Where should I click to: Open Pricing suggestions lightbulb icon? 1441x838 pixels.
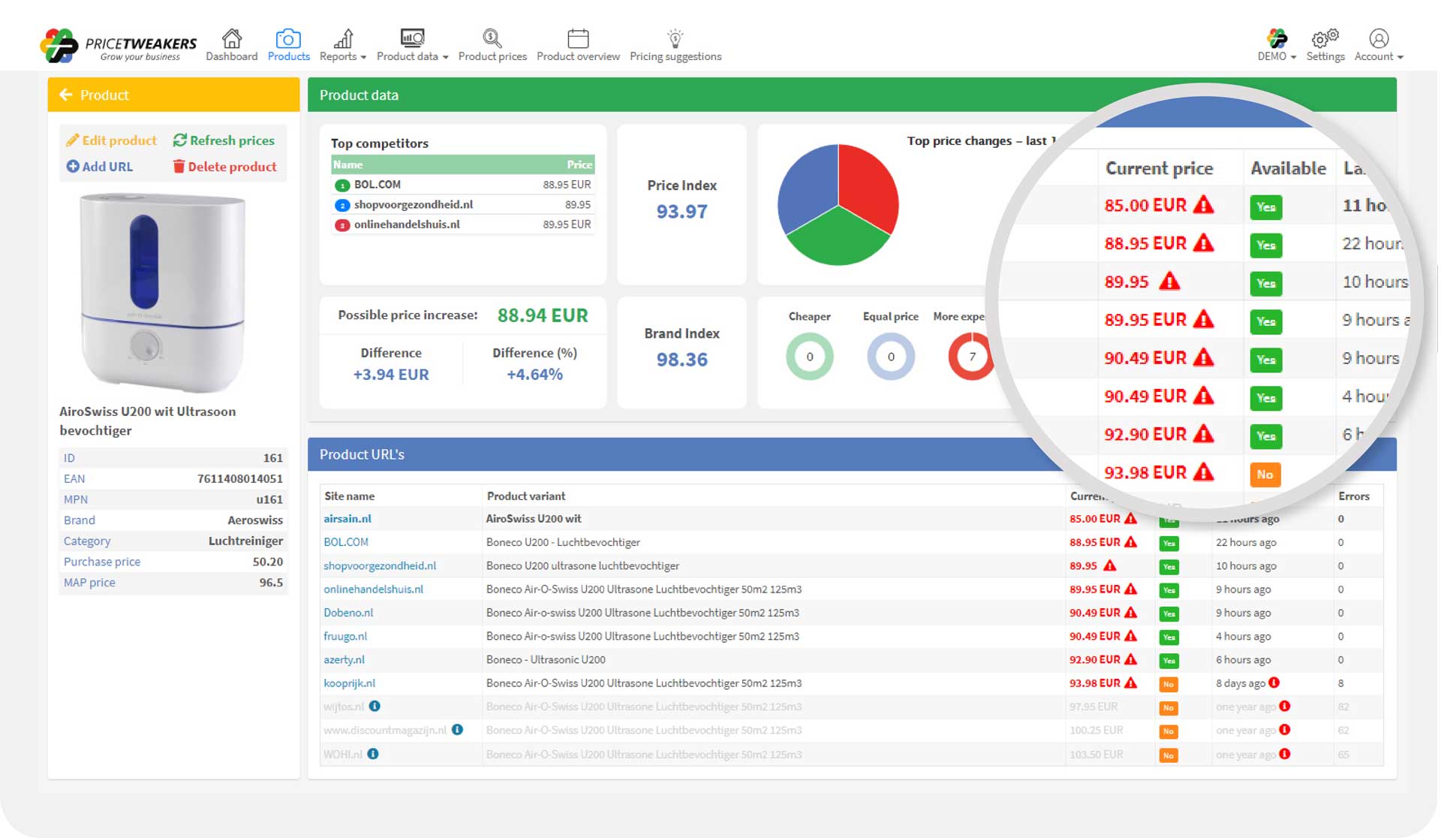tap(675, 38)
